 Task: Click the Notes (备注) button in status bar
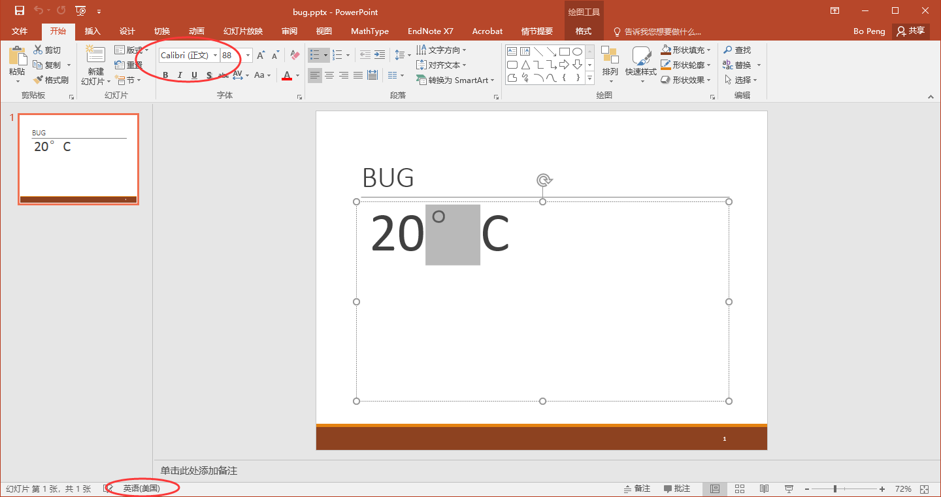[637, 488]
